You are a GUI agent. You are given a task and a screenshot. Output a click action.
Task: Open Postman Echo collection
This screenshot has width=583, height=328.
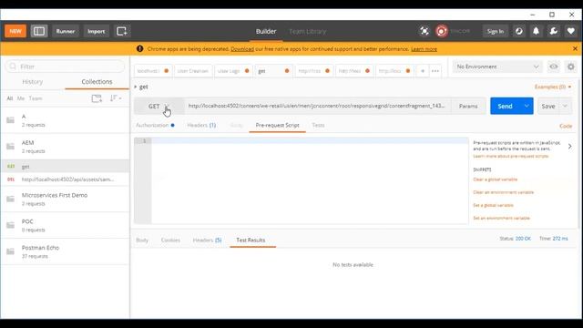[x=65, y=251]
